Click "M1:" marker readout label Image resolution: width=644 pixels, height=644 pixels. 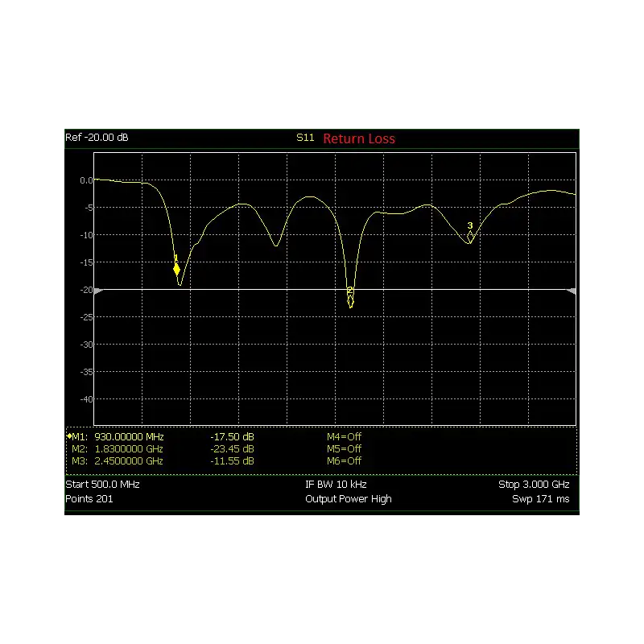80,436
